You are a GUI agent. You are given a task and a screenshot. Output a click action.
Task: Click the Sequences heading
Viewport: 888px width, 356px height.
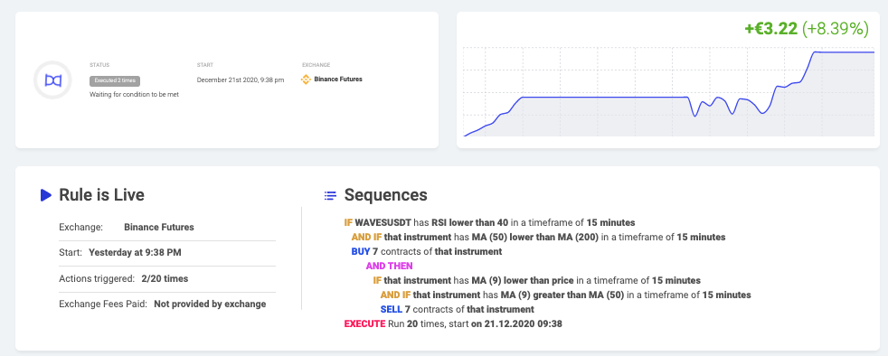tap(385, 195)
